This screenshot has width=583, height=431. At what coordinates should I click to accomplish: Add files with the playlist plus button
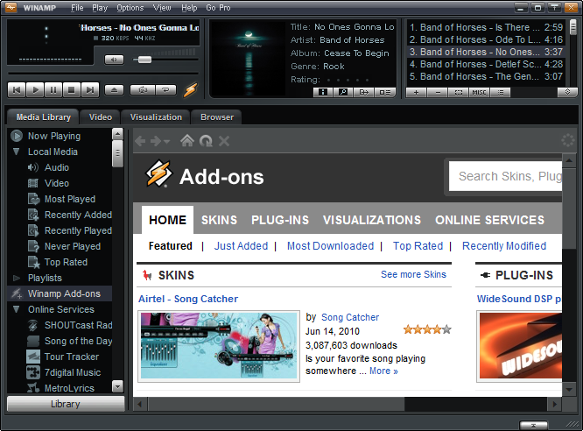tap(416, 92)
